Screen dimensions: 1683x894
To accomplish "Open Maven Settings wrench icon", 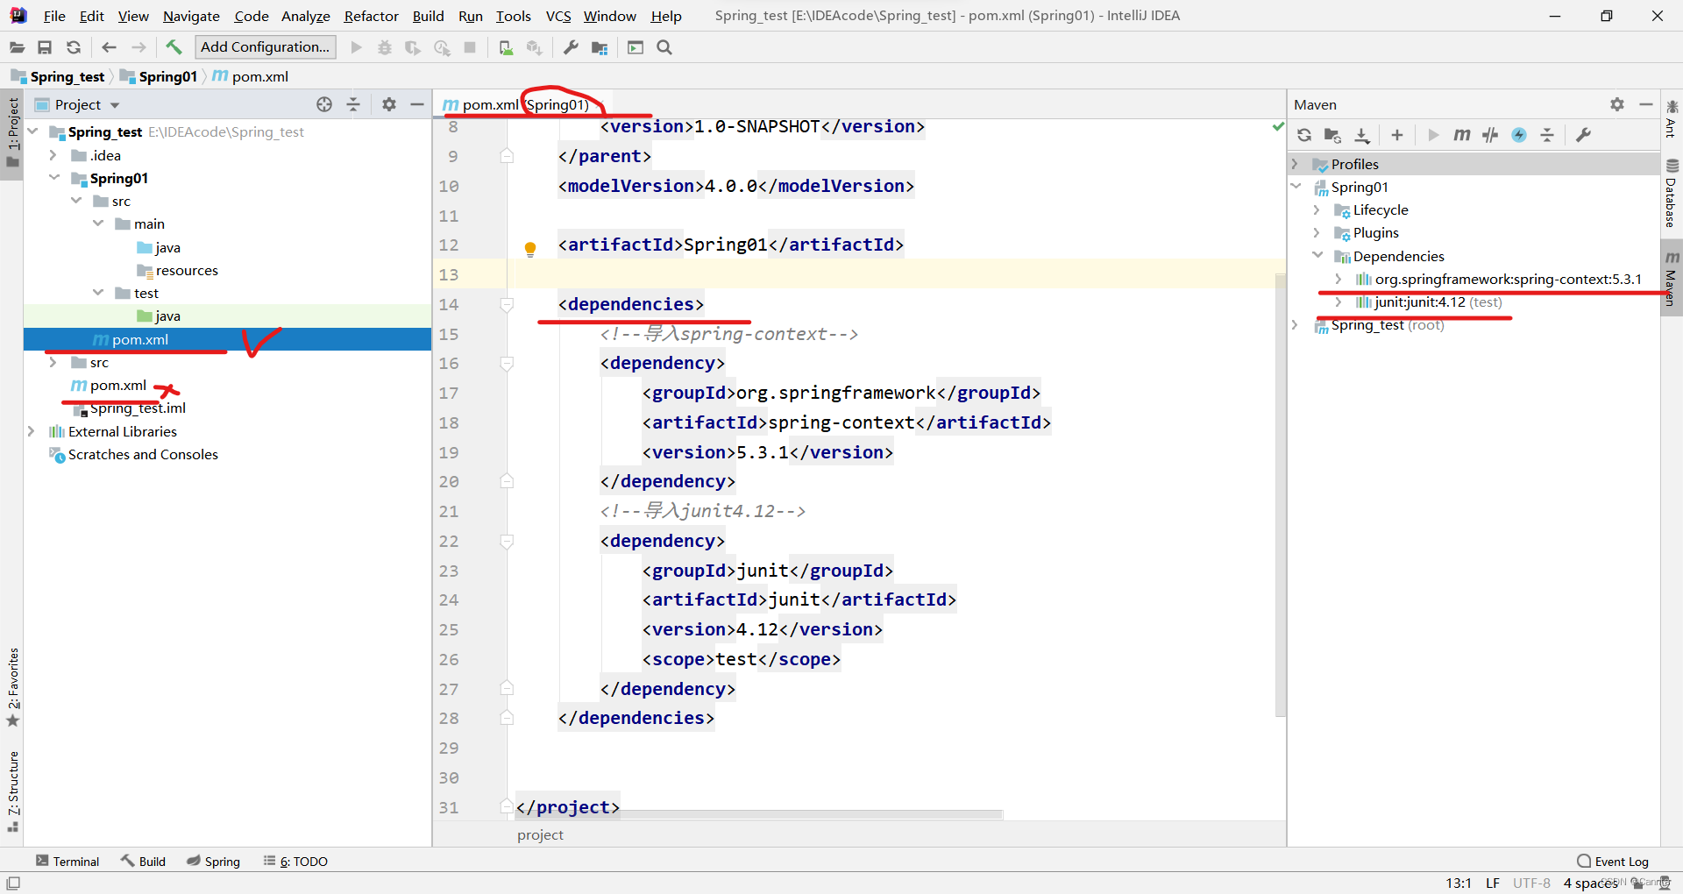I will click(1583, 135).
